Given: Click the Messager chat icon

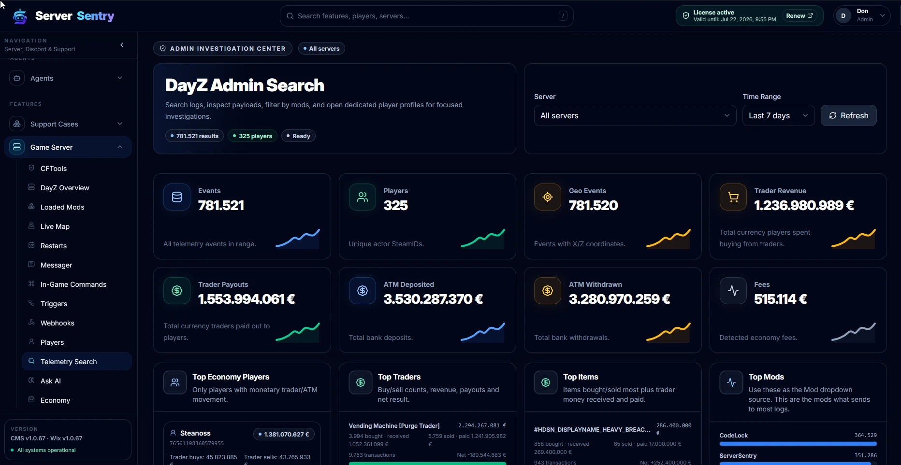Looking at the screenshot, I should tap(31, 265).
